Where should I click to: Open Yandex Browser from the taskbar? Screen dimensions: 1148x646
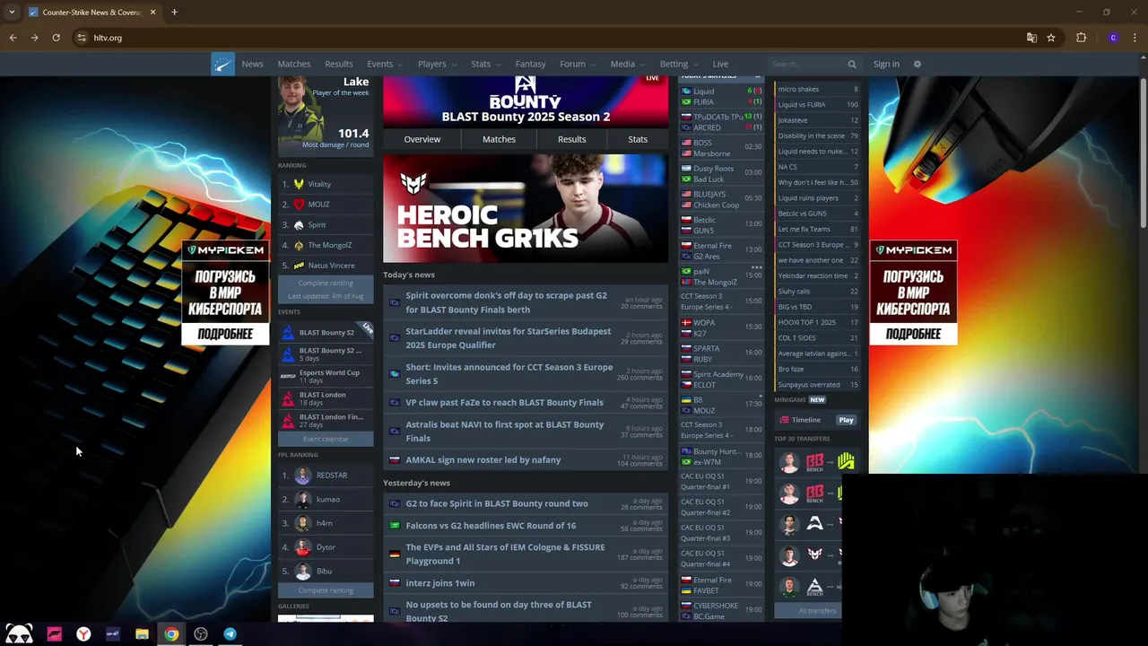(83, 633)
